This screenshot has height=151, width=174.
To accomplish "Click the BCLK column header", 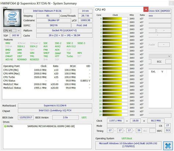I will point(73,66).
